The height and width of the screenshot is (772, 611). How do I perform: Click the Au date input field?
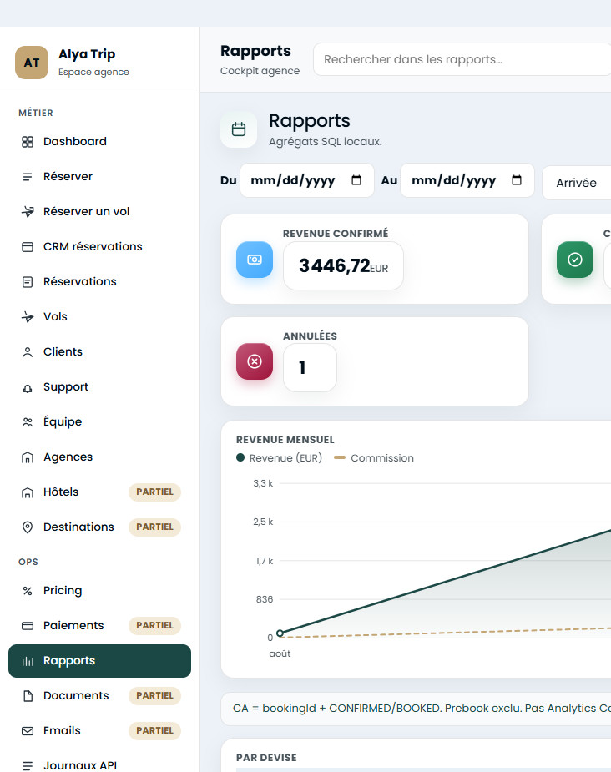click(467, 180)
